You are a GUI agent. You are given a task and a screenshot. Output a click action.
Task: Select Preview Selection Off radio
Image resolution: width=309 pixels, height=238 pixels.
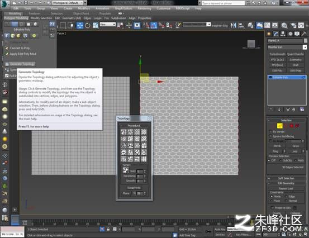pos(269,160)
